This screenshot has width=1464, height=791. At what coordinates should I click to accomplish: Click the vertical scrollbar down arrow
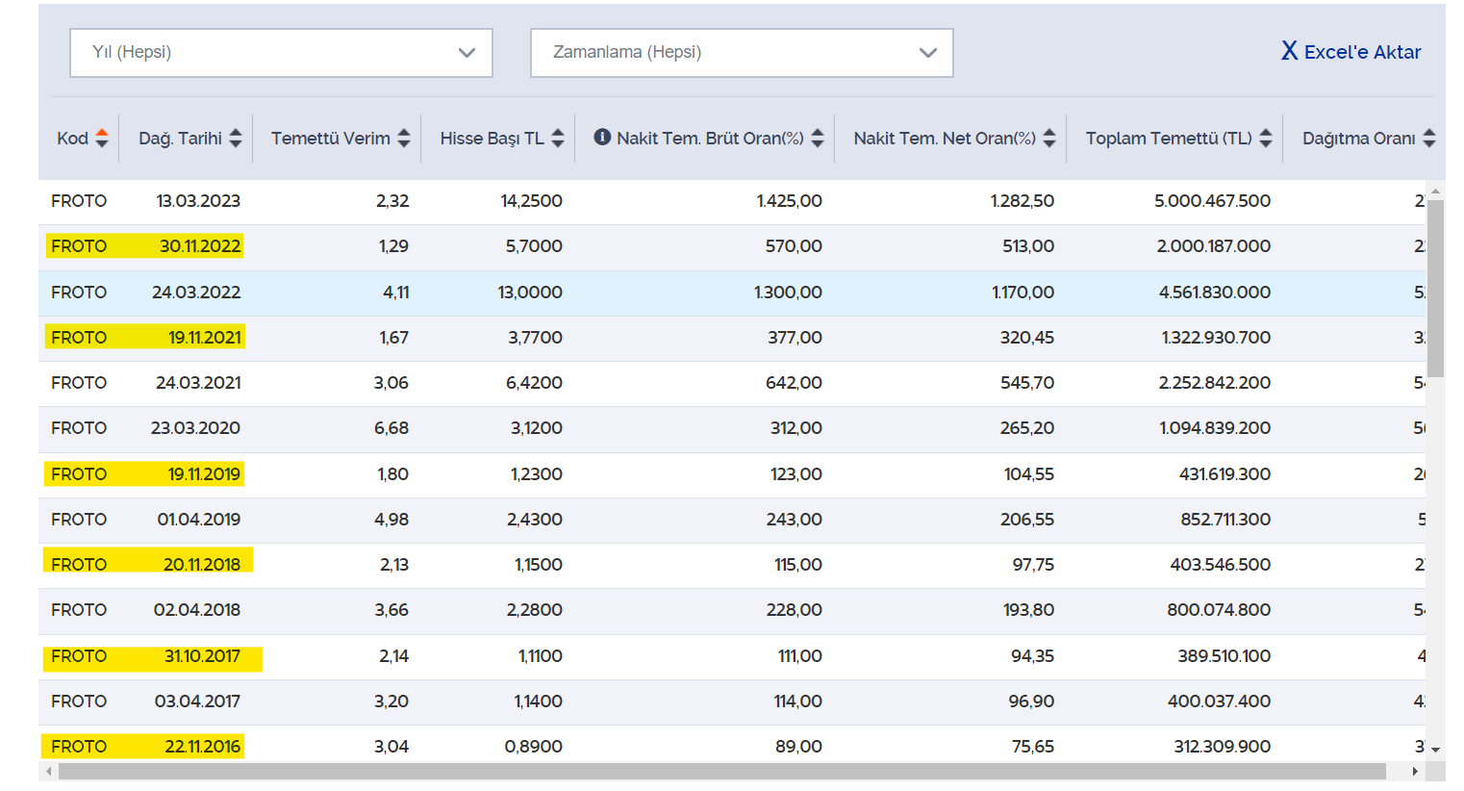tap(1435, 749)
